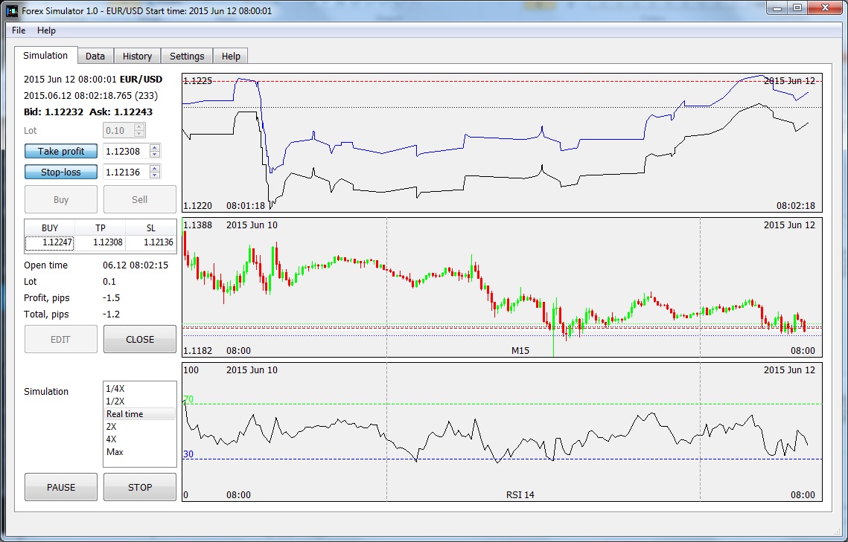Toggle the Take profit button
The image size is (848, 542).
(x=61, y=151)
